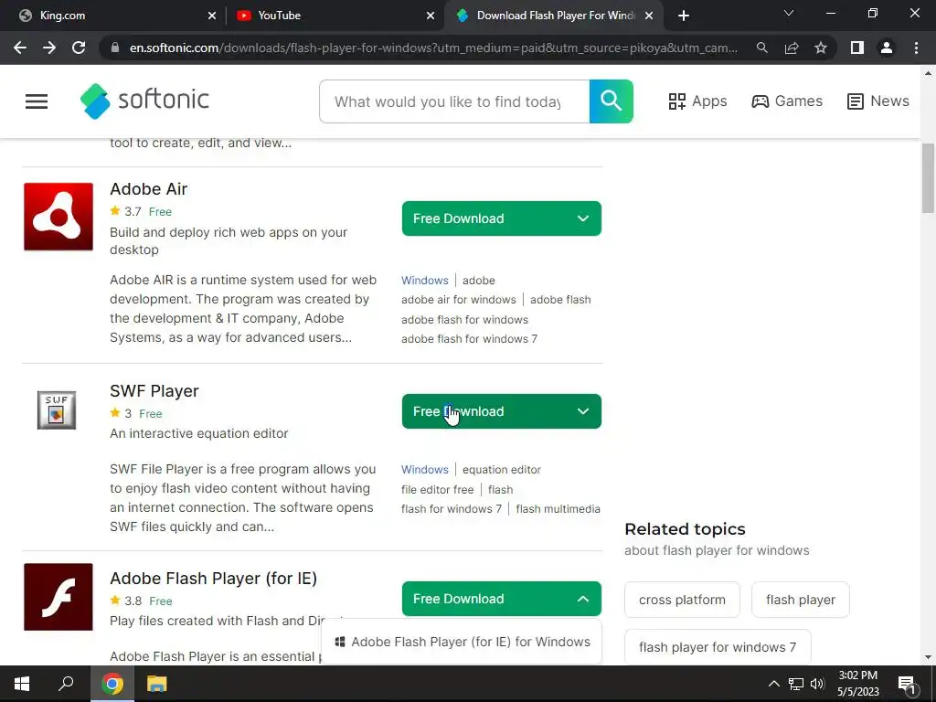Open Adobe Flash Player (for IE) title
936x702 pixels.
[213, 579]
